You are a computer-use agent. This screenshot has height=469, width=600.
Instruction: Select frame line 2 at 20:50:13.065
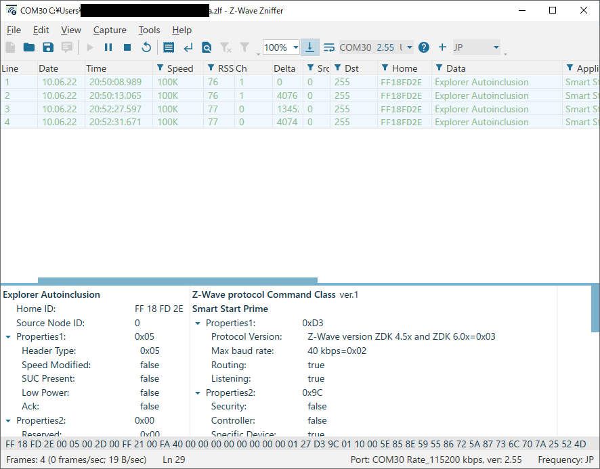(x=300, y=95)
